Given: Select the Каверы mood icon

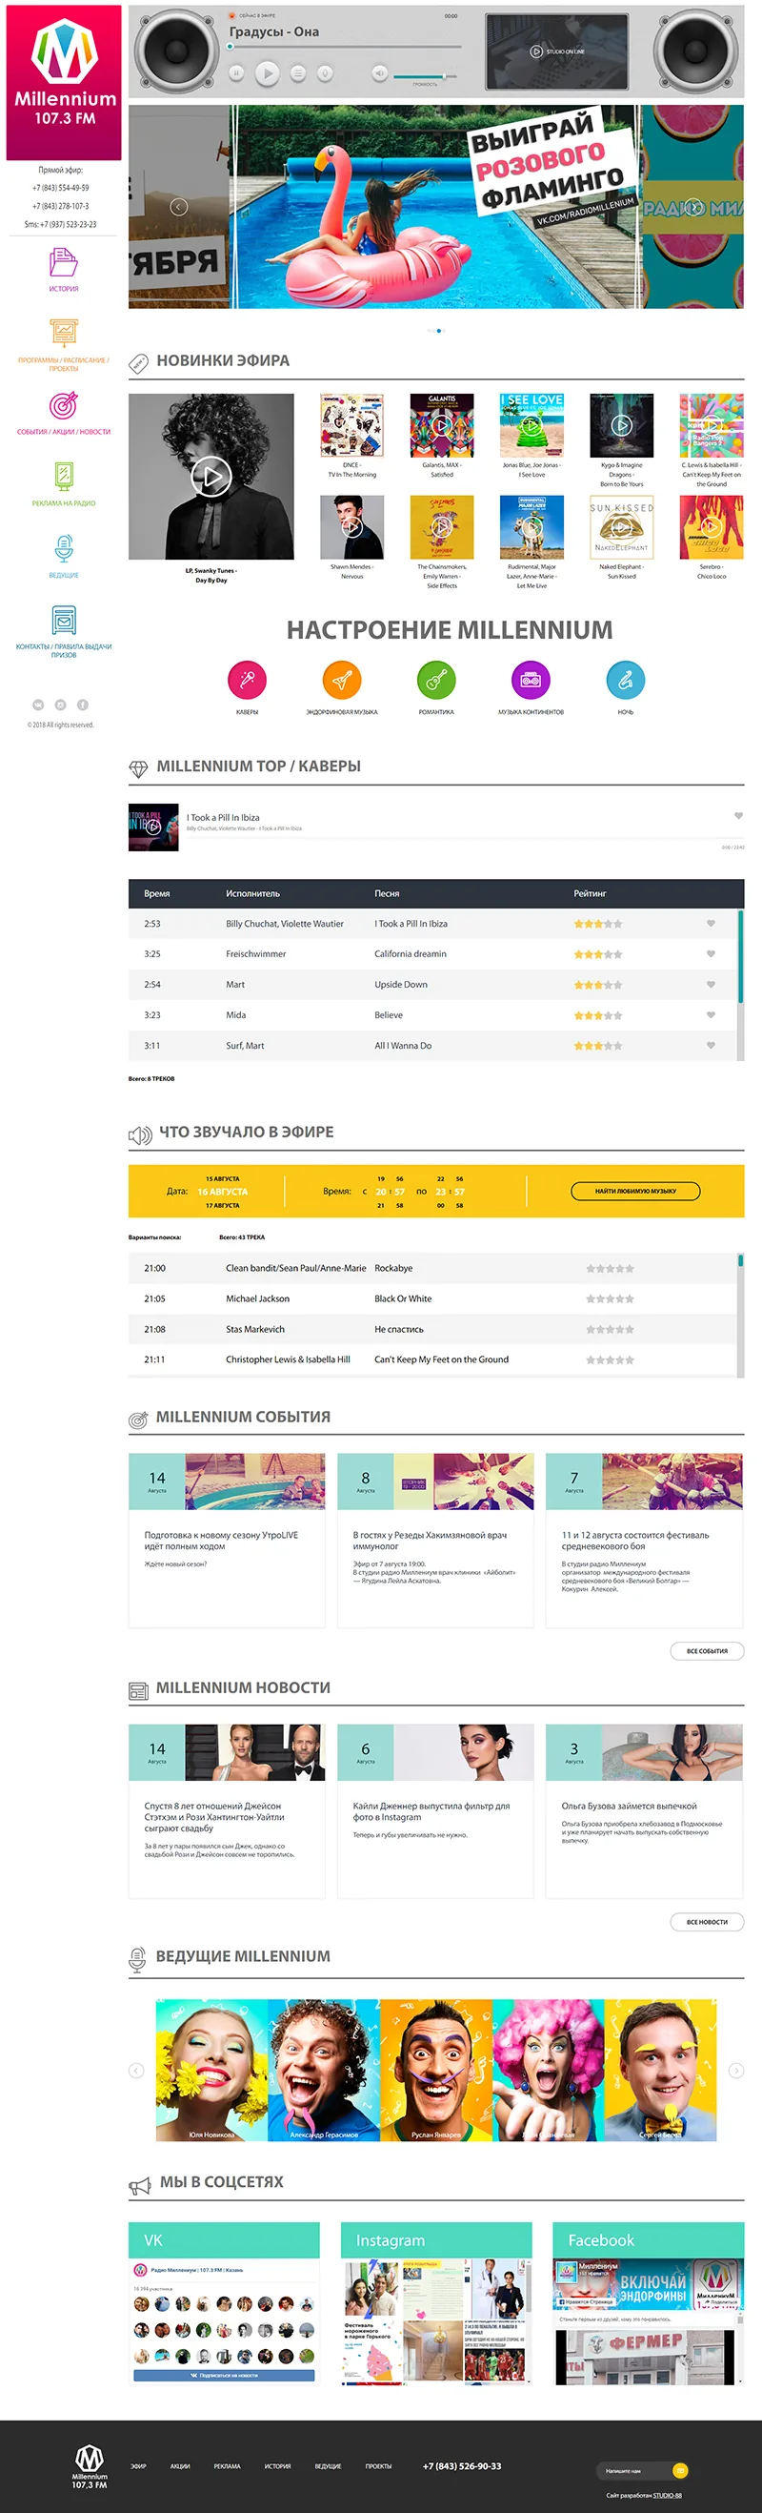Looking at the screenshot, I should (x=247, y=680).
